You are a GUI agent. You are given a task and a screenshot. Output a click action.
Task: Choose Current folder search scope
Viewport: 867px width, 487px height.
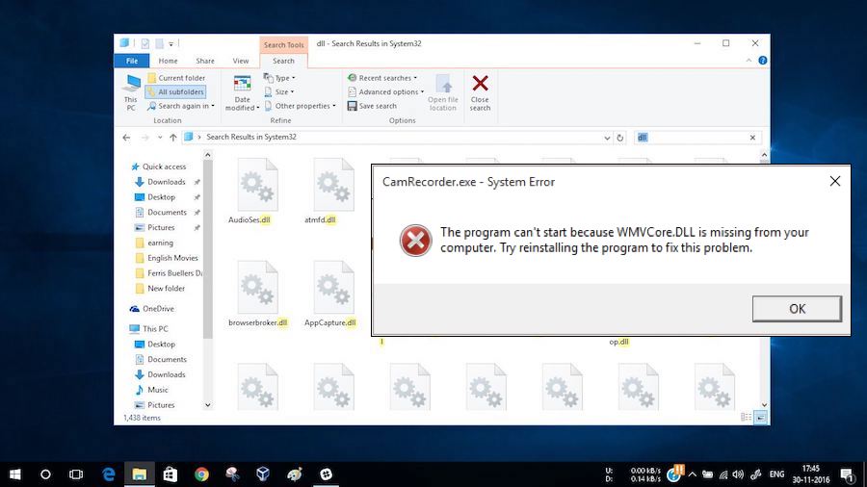pyautogui.click(x=176, y=78)
